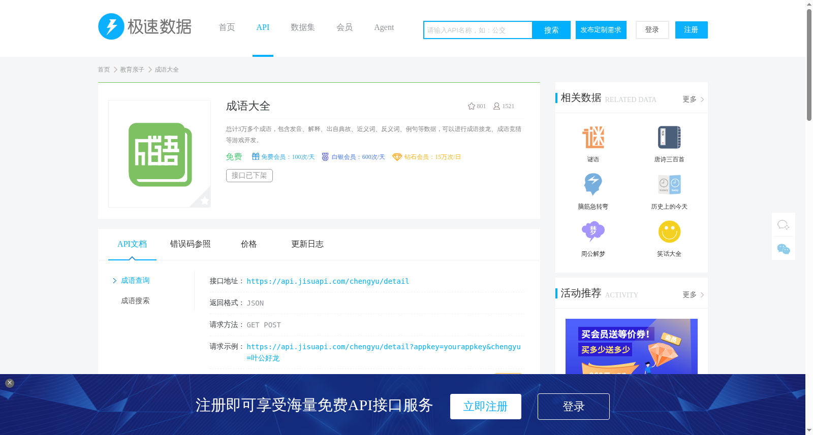Viewport: 813px width, 435px height.
Task: Select 成语搜索 in the side list
Action: pyautogui.click(x=135, y=300)
